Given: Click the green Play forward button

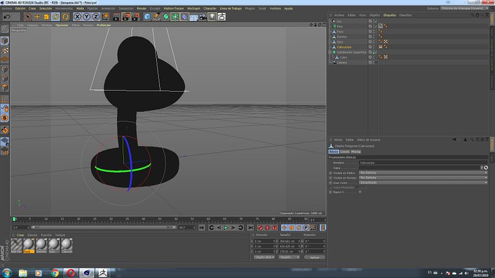Looking at the screenshot, I should pyautogui.click(x=226, y=227).
